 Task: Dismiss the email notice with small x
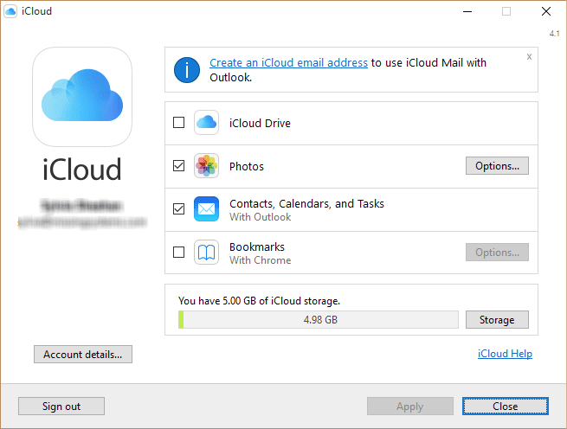pyautogui.click(x=529, y=57)
